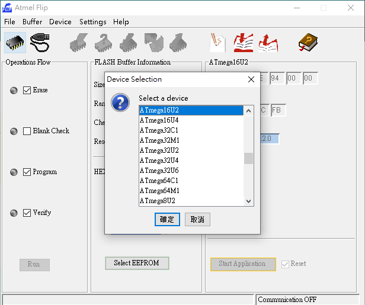
Task: Click the Select Target Device chip icon
Action: [x=15, y=43]
